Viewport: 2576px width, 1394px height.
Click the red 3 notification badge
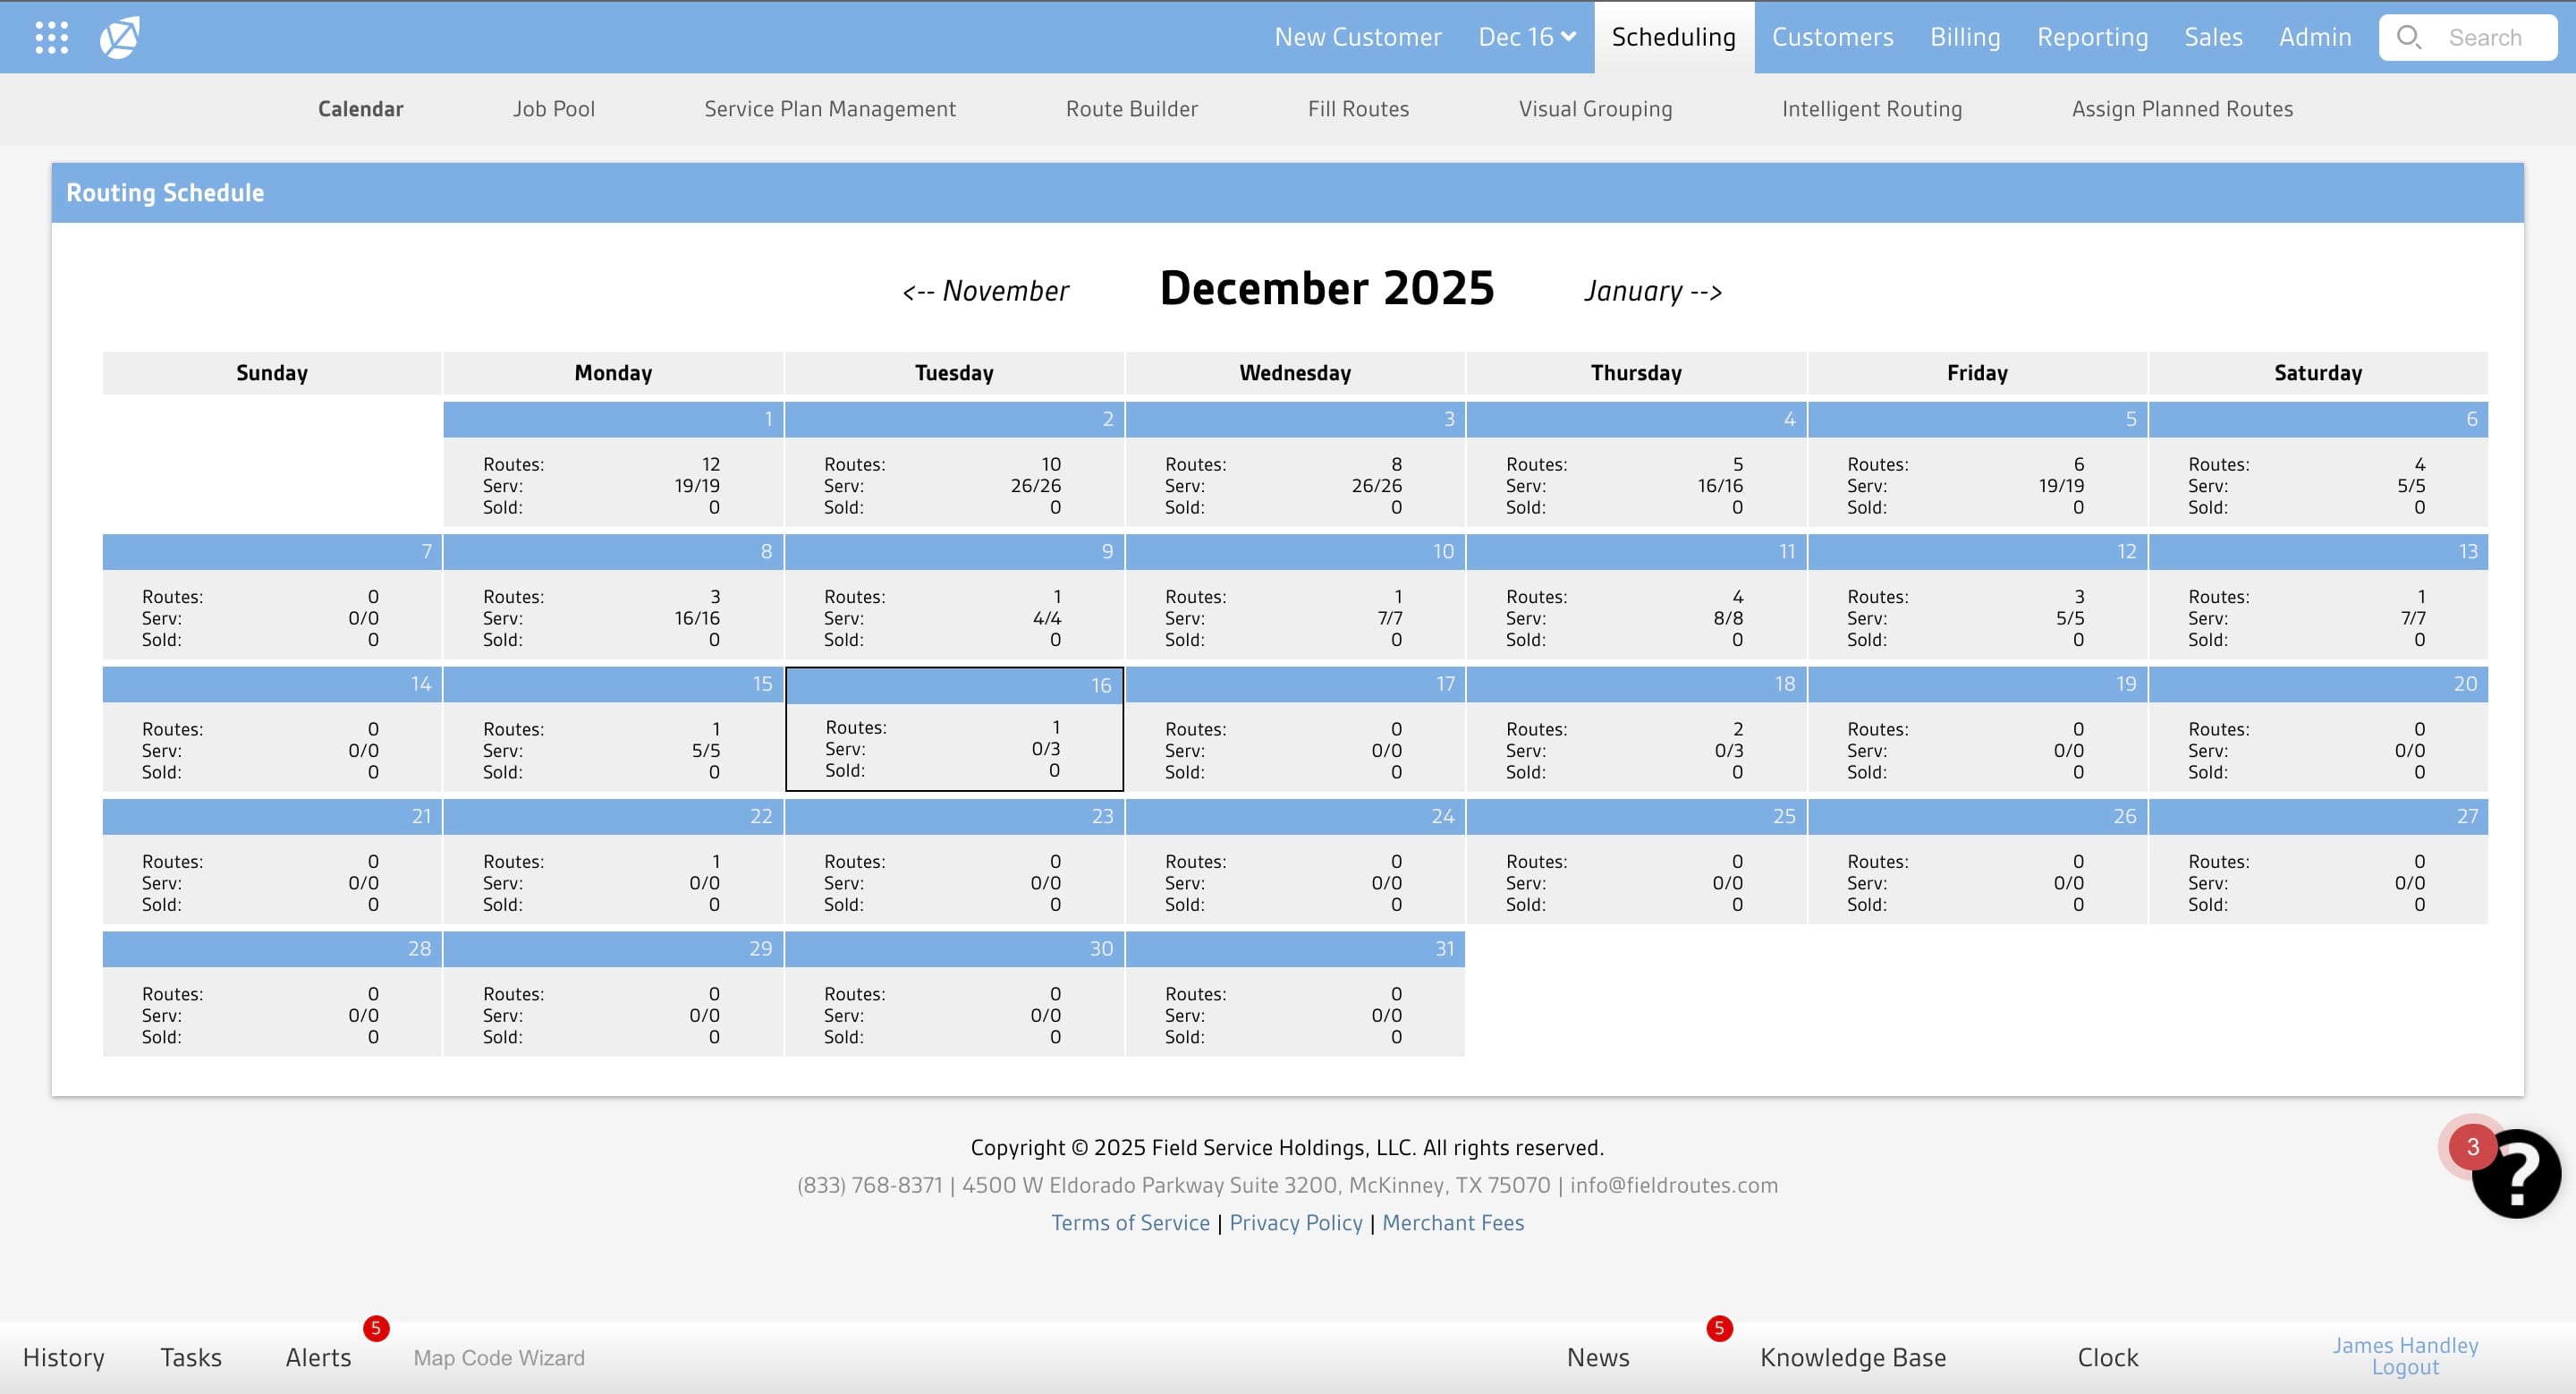pos(2472,1147)
